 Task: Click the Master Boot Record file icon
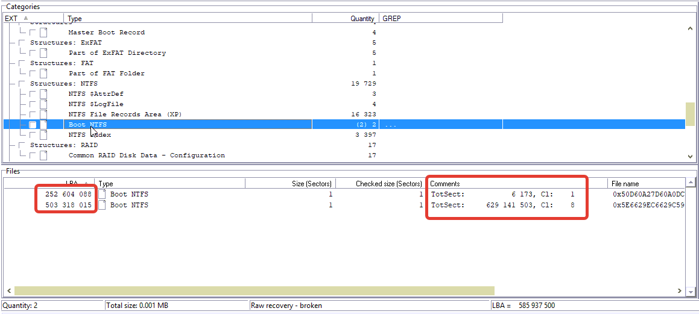pyautogui.click(x=43, y=33)
